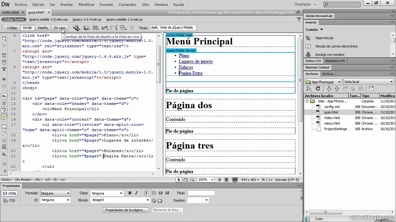
Task: Toggle unordered list button in Propiedades
Action: pos(148,193)
